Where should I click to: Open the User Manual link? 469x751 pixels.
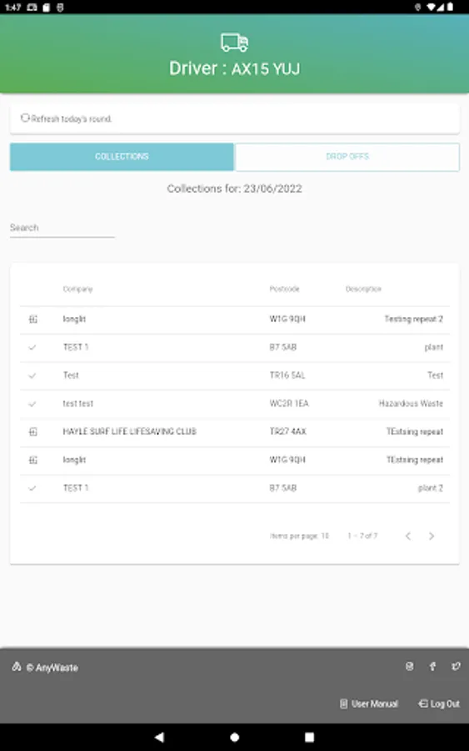(368, 703)
